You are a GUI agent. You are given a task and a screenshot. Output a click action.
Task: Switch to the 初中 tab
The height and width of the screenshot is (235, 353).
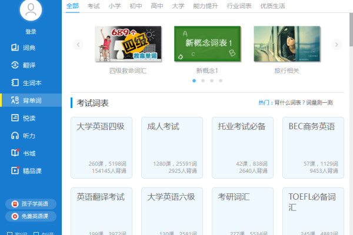point(136,6)
